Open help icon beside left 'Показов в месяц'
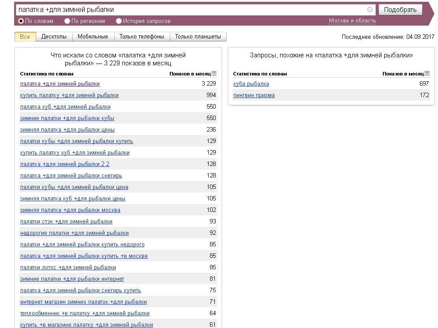438x328 pixels. tap(214, 74)
